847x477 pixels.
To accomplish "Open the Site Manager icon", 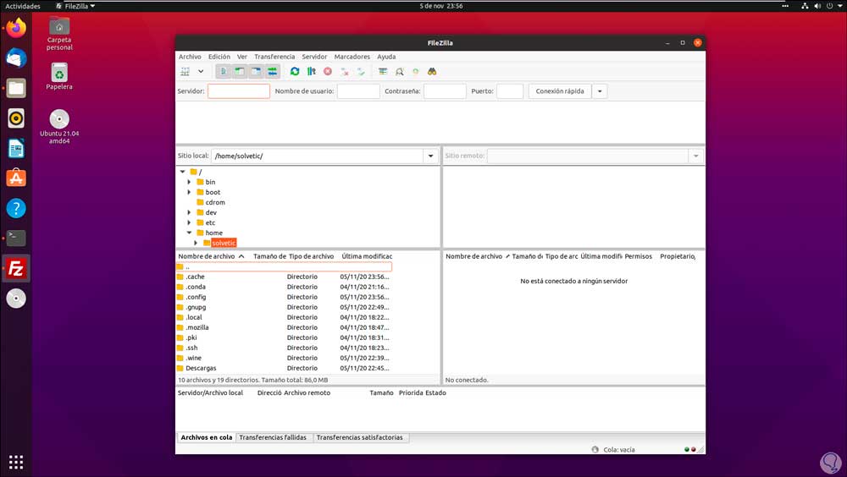I will pos(185,71).
